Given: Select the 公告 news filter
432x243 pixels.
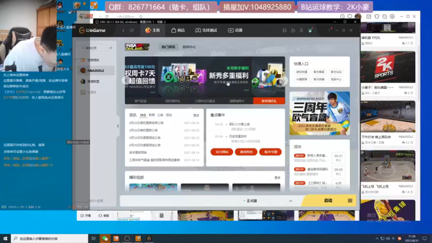Looking at the screenshot, I should 160,115.
